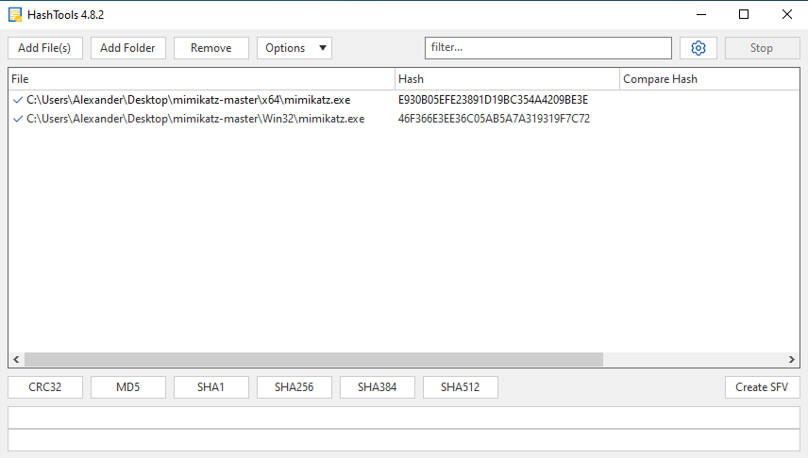Screen dimensions: 808x458
Task: Compute CRC32 hash
Action: pyautogui.click(x=44, y=387)
